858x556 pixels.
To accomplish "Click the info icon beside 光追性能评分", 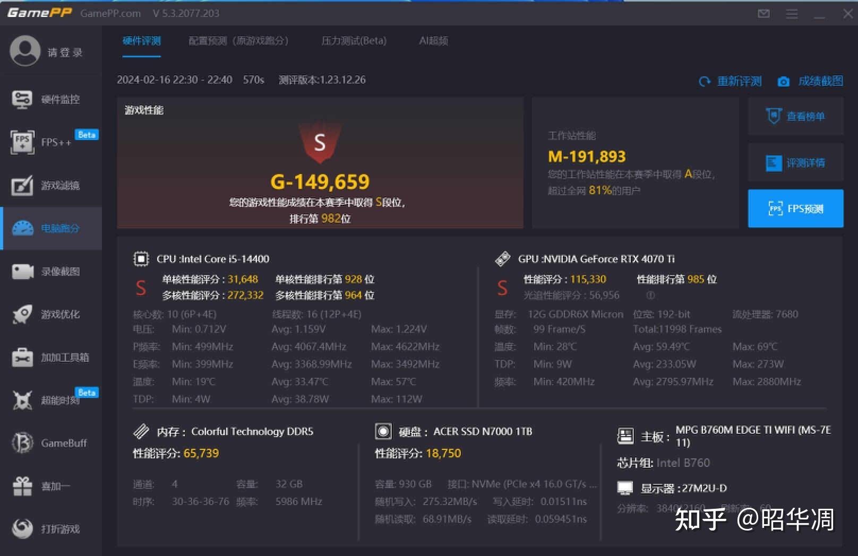I will pos(650,295).
